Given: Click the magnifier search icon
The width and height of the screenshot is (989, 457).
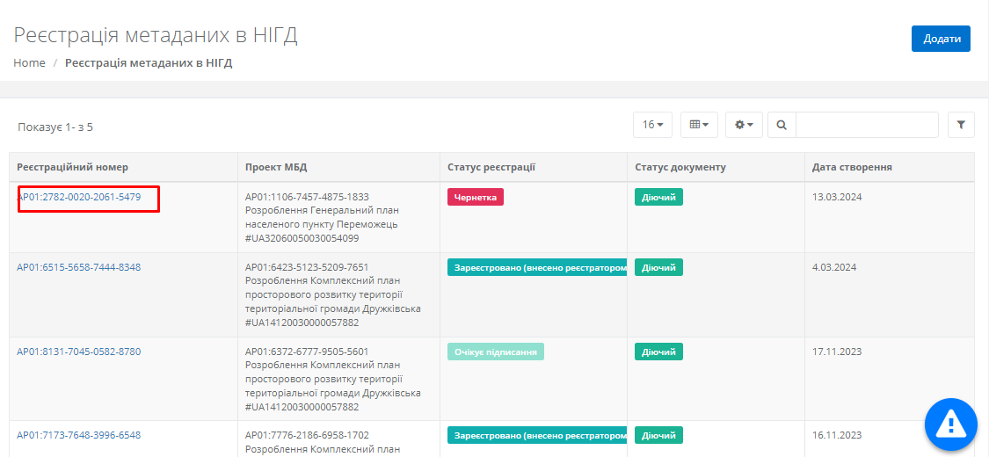Looking at the screenshot, I should (x=782, y=125).
